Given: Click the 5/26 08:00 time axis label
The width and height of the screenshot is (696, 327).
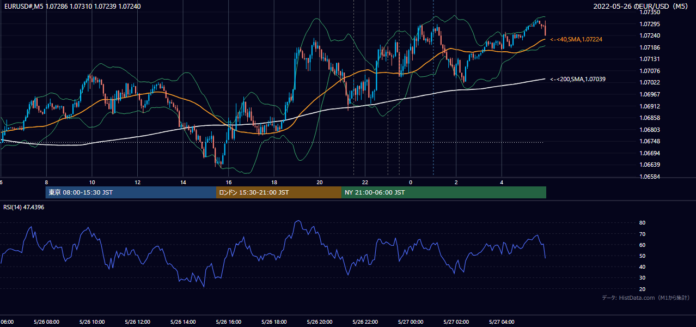Looking at the screenshot, I should tap(46, 322).
